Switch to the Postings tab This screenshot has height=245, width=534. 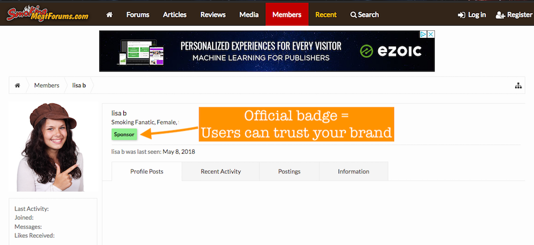pyautogui.click(x=289, y=171)
